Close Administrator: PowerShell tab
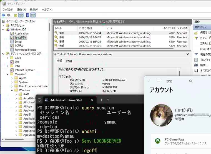 coord(92,100)
